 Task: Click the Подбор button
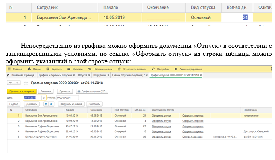click(14, 104)
